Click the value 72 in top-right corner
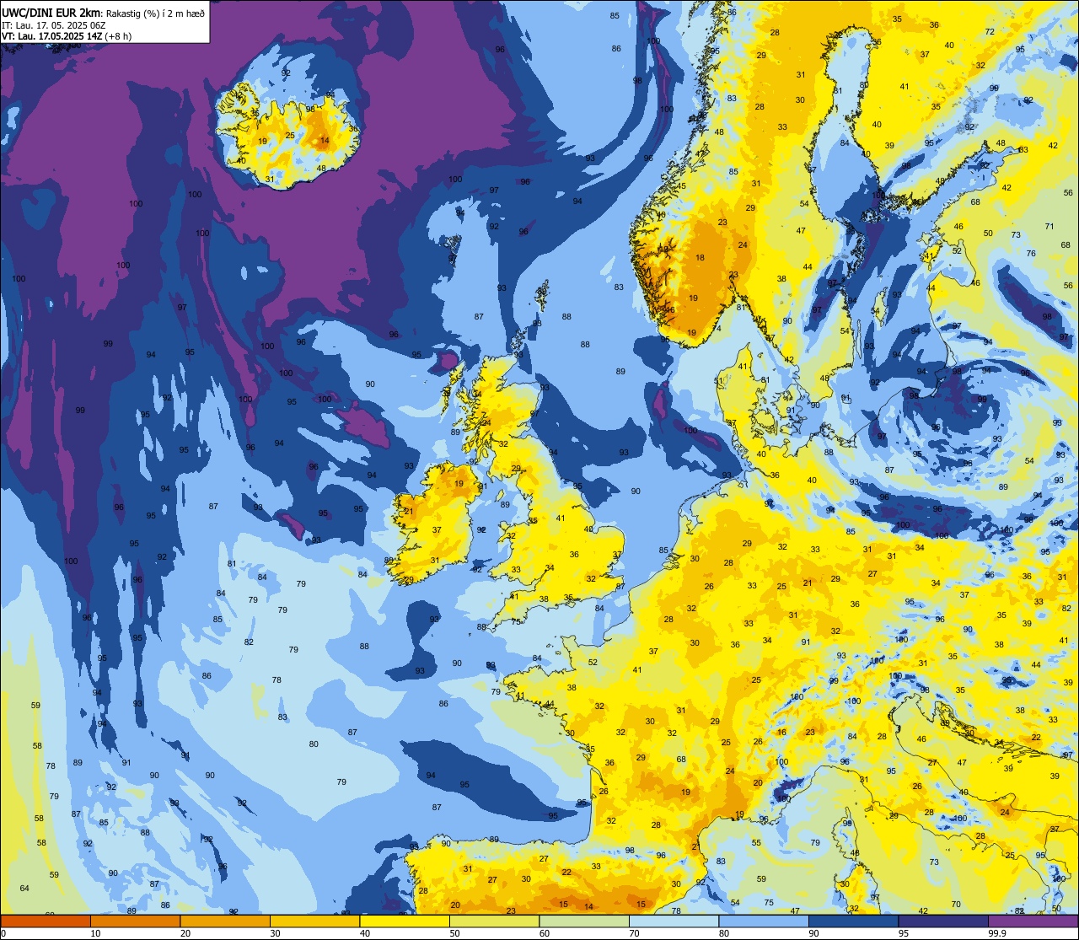 click(990, 32)
